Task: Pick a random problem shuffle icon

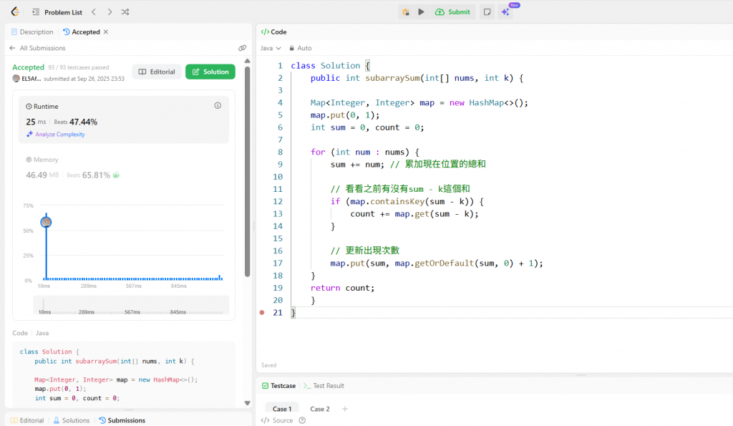Action: click(x=125, y=12)
